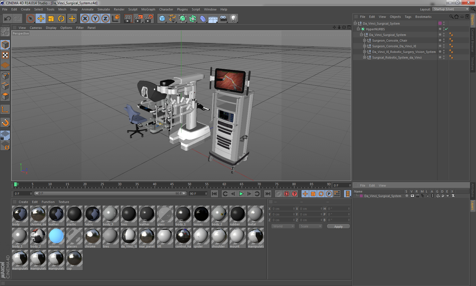
Task: Click frame 45 on the timeline ruler
Action: coord(172,185)
